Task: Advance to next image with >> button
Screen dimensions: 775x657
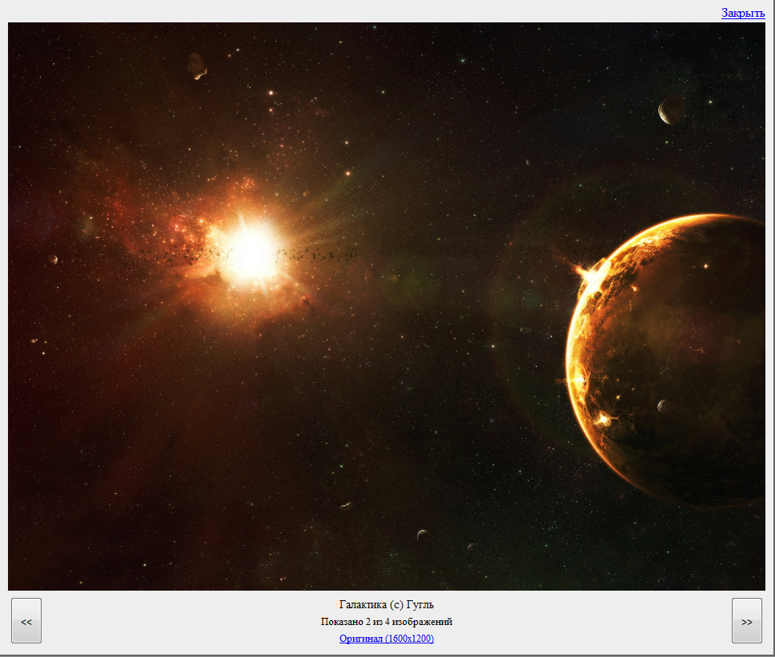Action: pos(746,621)
